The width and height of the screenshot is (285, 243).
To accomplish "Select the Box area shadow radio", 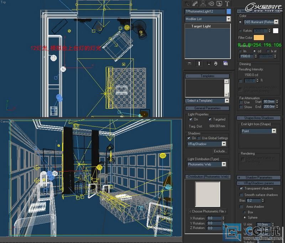I will pyautogui.click(x=245, y=212).
